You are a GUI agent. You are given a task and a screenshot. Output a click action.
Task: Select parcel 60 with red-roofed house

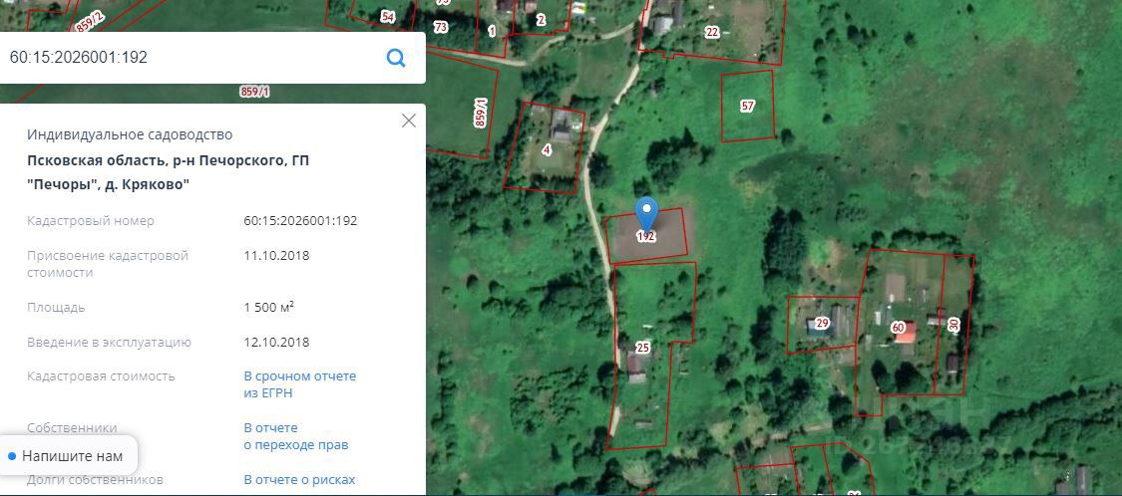(x=898, y=328)
